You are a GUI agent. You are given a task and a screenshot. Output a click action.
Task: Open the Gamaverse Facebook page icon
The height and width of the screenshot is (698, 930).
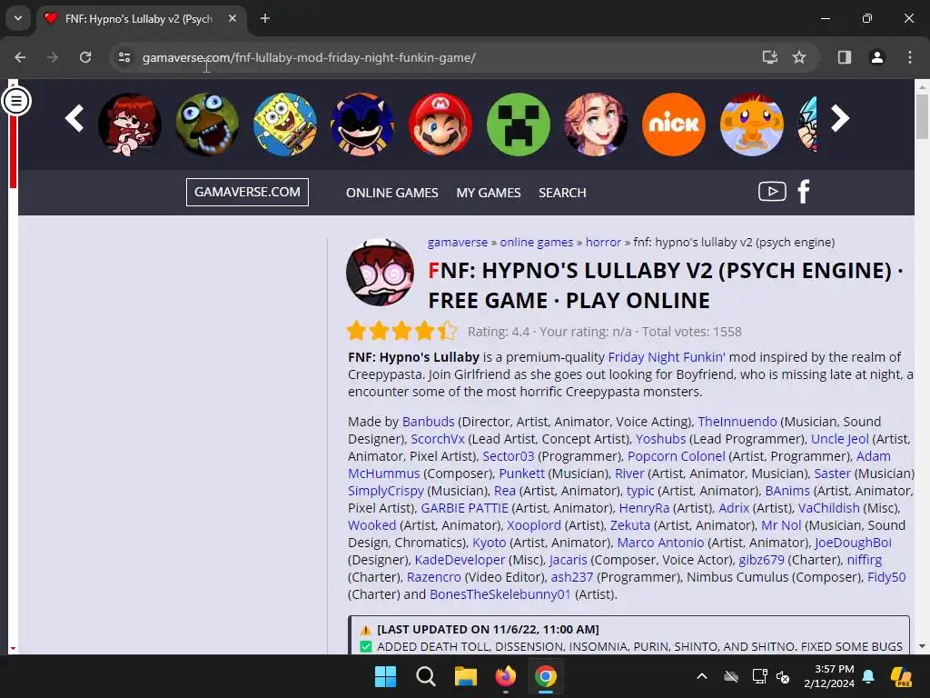[x=804, y=192]
